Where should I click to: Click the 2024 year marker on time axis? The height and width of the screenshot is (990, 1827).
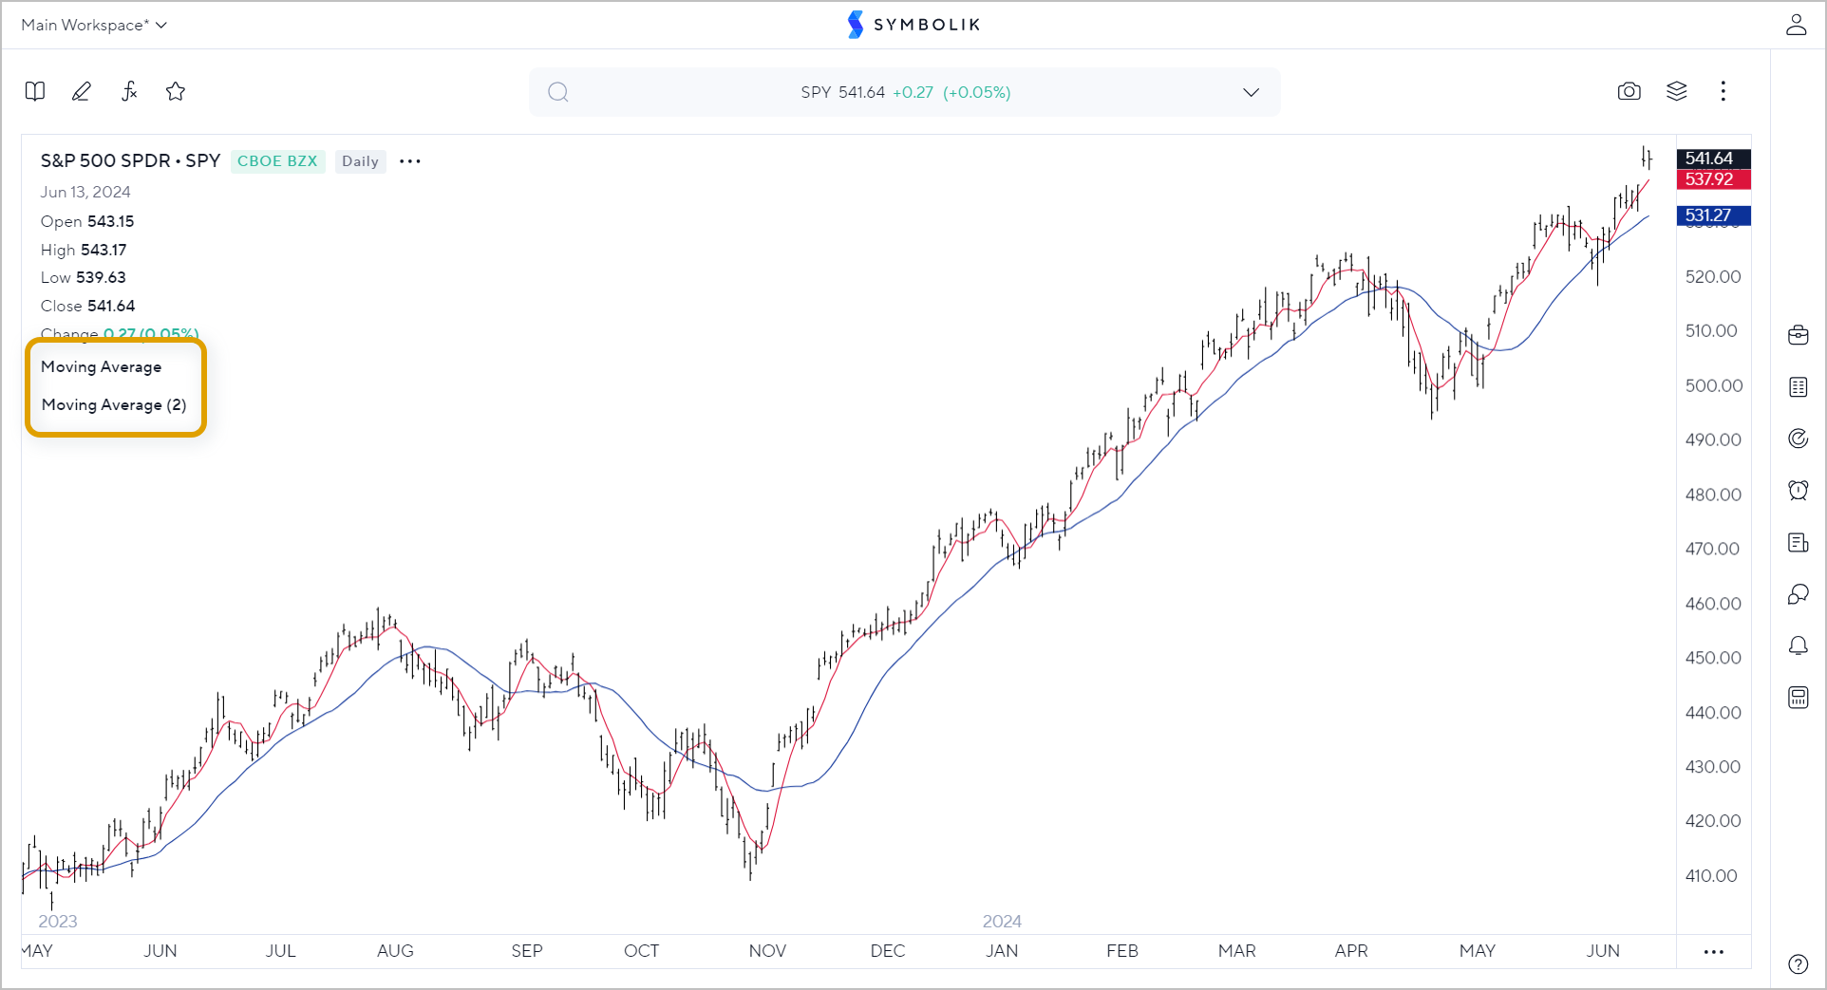[1002, 922]
